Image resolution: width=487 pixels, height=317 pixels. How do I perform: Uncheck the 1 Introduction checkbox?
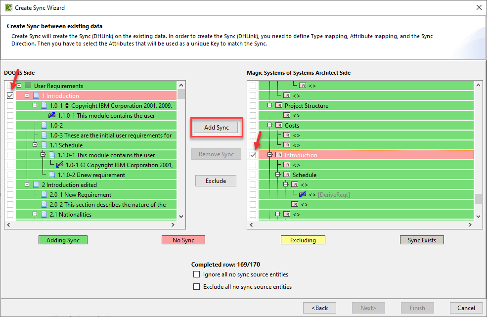(10, 96)
